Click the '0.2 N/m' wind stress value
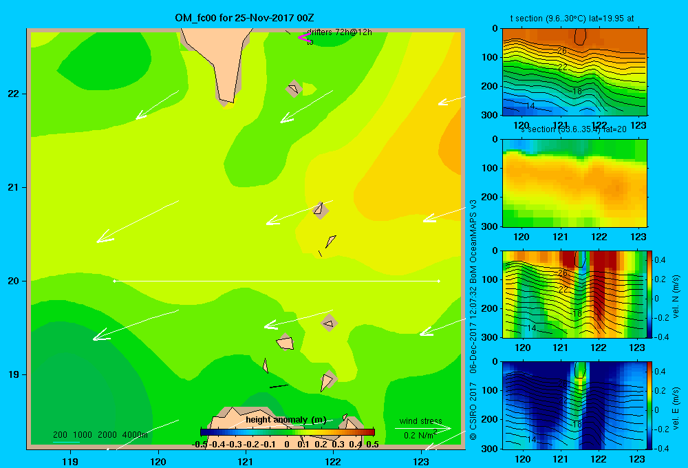688x468 pixels. coord(420,435)
